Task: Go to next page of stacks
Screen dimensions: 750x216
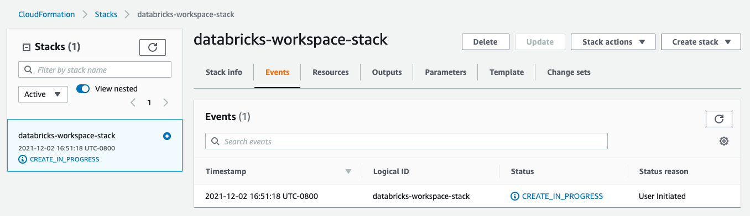Action: (165, 102)
